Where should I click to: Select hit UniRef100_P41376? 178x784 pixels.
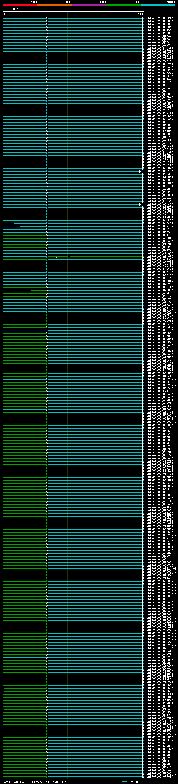coord(159,67)
